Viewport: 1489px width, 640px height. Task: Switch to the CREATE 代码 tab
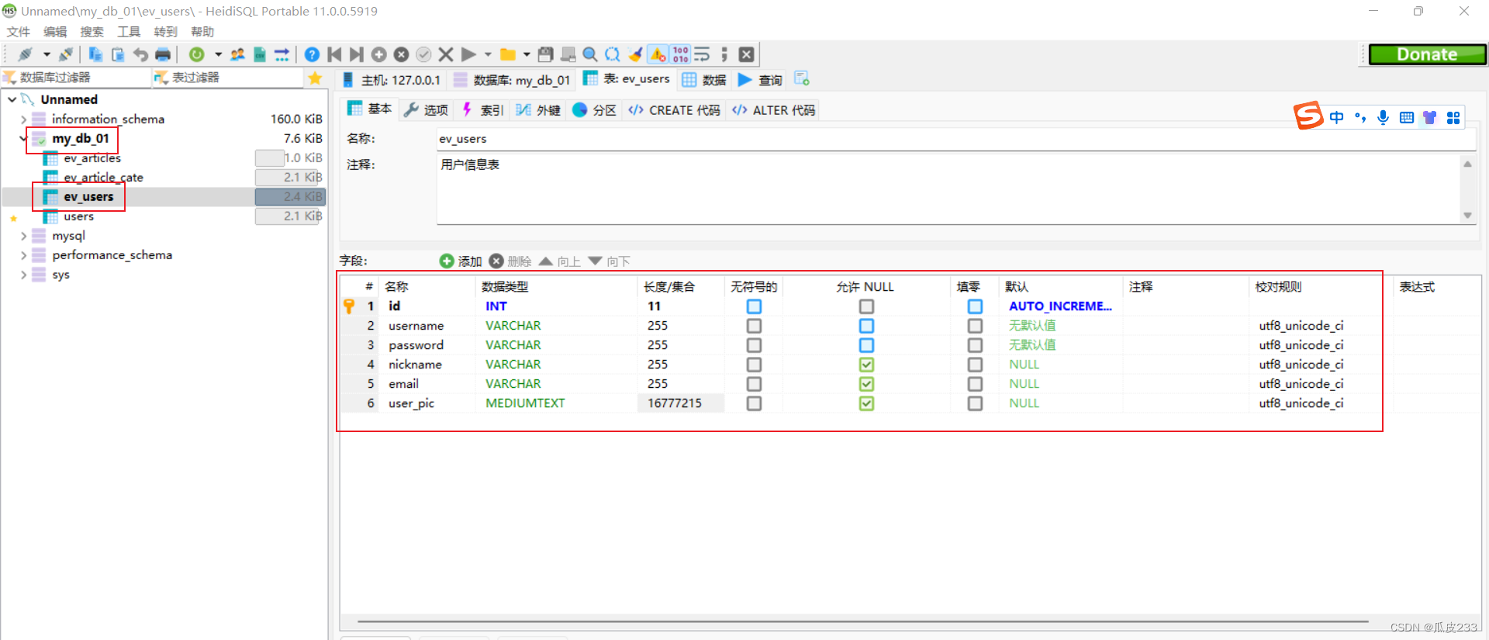675,110
